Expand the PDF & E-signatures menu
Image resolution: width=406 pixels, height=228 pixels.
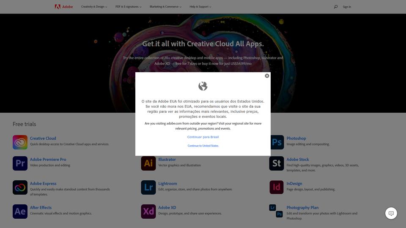click(129, 7)
